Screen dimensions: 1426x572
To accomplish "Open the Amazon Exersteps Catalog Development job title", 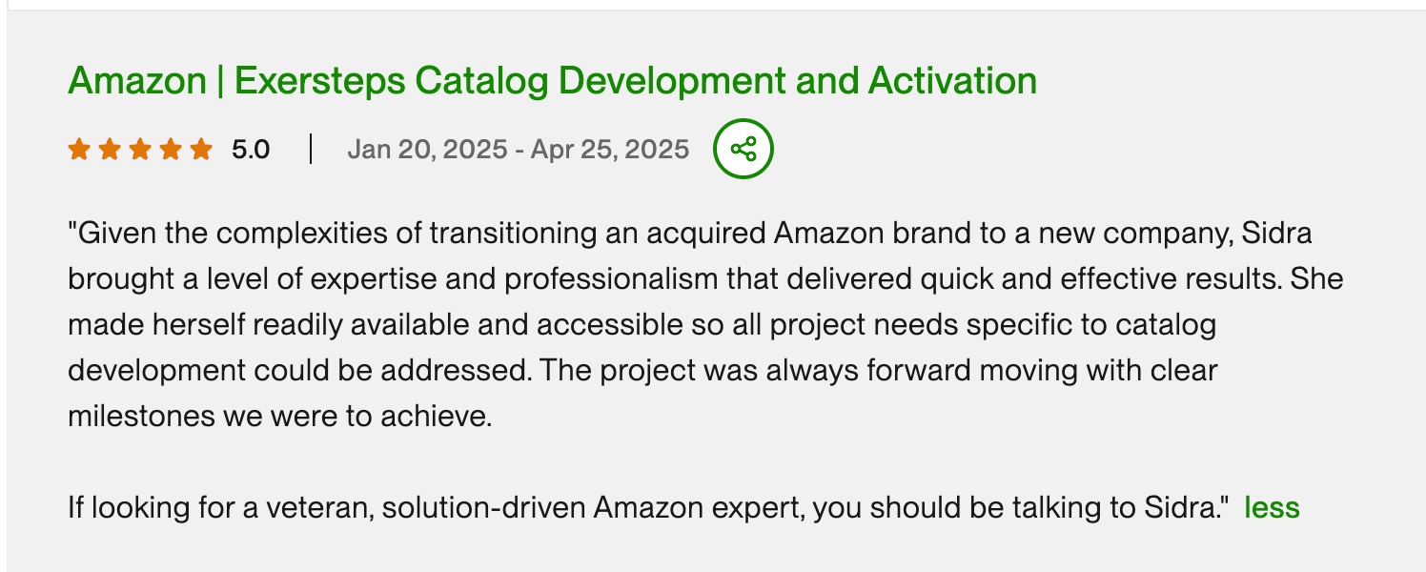I will [x=553, y=81].
